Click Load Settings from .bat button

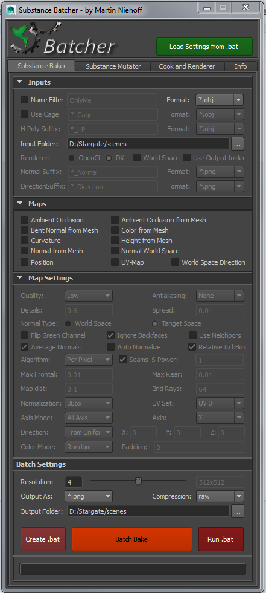coord(204,47)
